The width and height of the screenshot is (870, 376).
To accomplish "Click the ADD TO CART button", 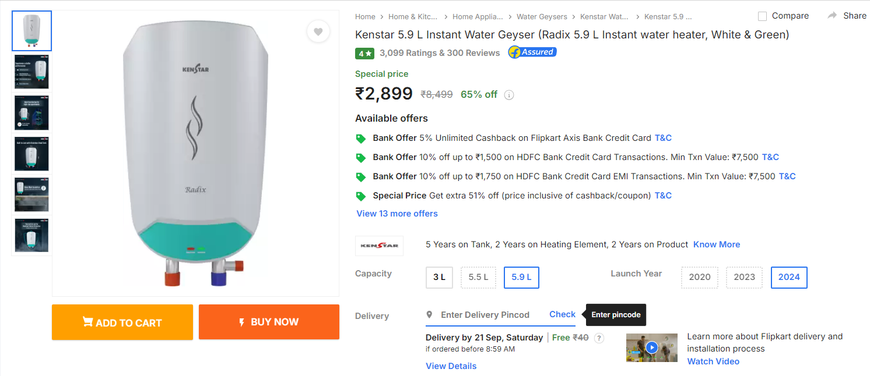I will (122, 322).
